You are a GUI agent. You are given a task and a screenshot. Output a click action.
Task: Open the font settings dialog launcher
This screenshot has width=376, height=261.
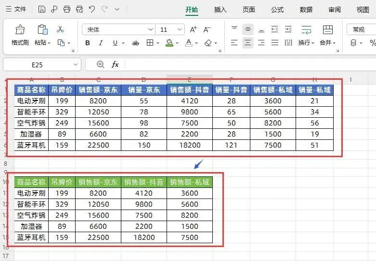point(220,51)
